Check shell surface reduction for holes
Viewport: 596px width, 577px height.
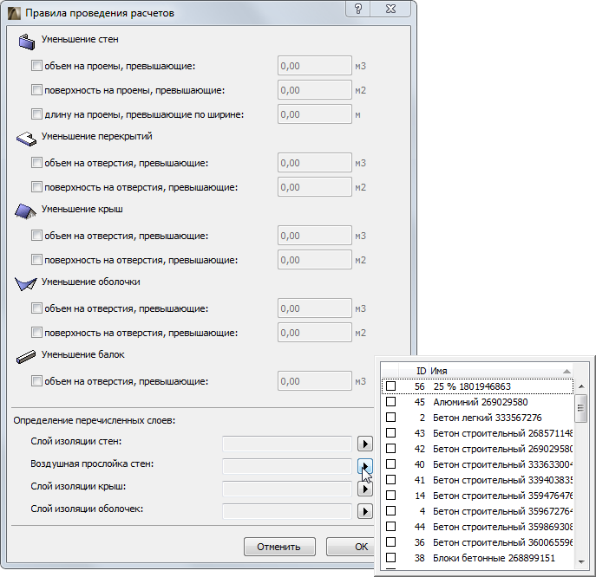pos(36,333)
